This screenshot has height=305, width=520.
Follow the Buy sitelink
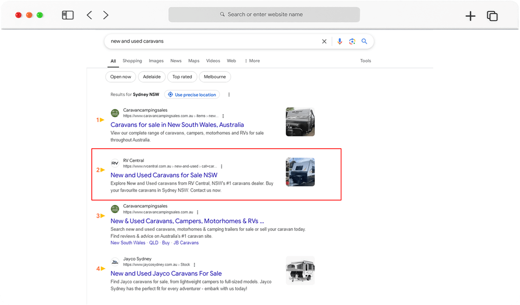[166, 243]
